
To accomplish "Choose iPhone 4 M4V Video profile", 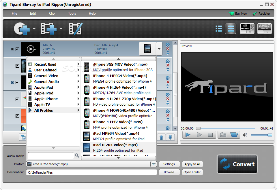I will point(119,125).
